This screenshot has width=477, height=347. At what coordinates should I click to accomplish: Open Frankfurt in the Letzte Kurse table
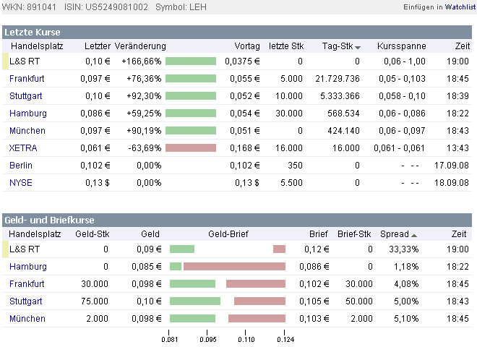tap(27, 78)
